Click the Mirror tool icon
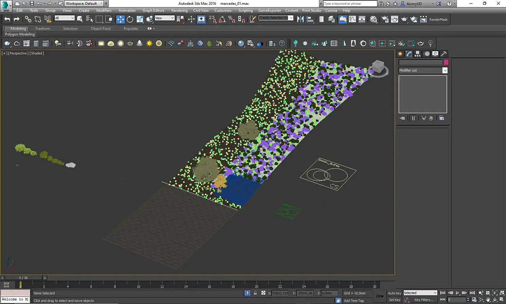The width and height of the screenshot is (506, 304). click(x=300, y=19)
